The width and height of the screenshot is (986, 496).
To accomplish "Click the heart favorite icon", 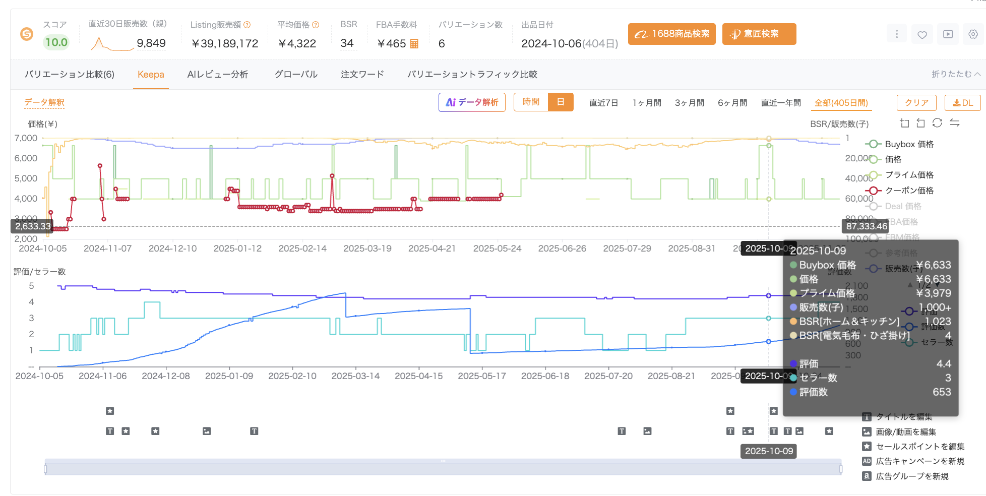I will [x=922, y=34].
